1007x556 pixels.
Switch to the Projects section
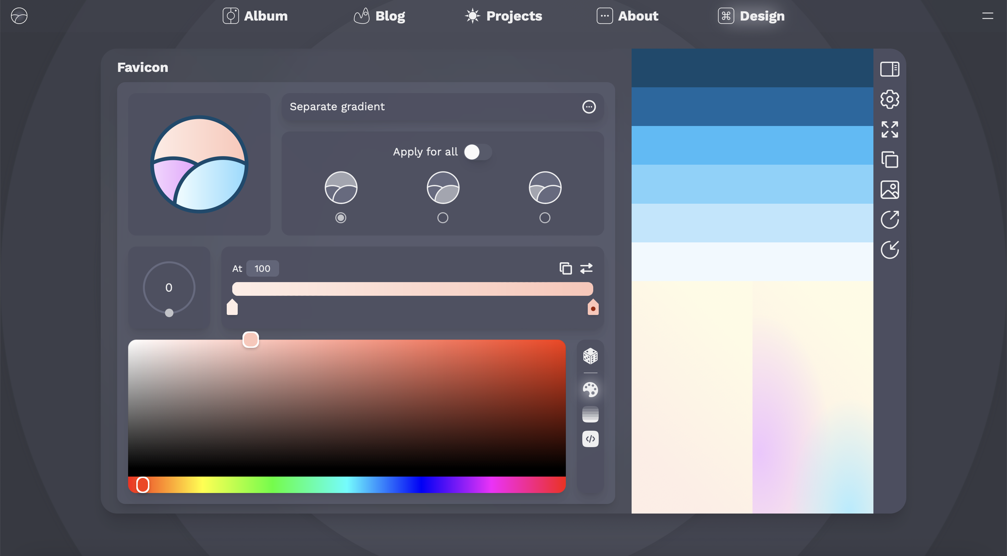[x=503, y=16]
